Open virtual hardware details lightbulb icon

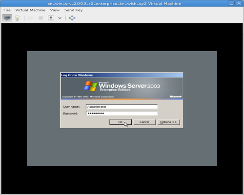[x=17, y=18]
